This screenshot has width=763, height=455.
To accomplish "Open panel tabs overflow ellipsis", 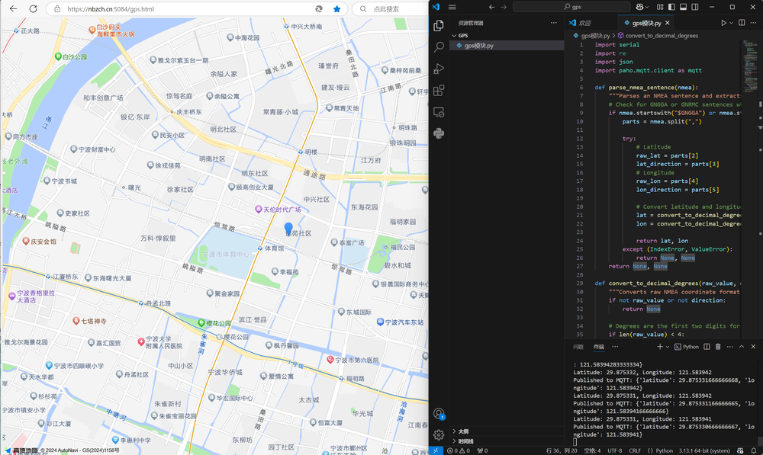I will click(615, 347).
